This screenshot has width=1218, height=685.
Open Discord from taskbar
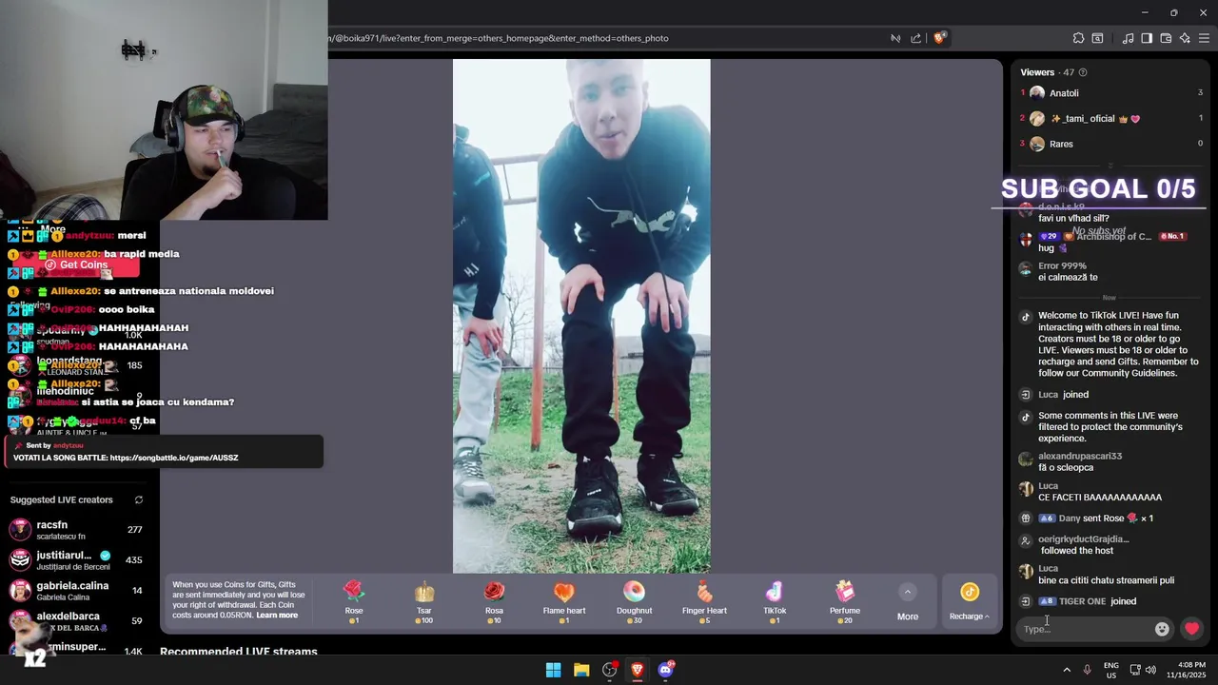tap(666, 670)
